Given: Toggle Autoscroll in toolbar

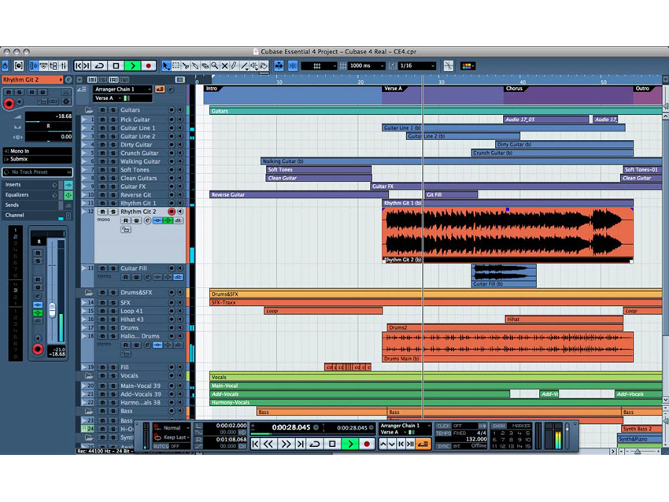Looking at the screenshot, I should coord(279,65).
